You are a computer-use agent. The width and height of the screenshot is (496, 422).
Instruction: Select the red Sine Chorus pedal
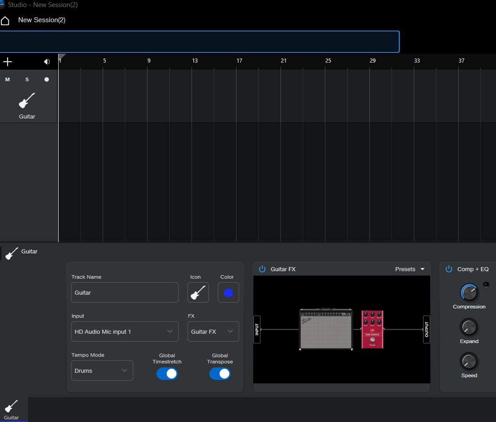point(372,329)
